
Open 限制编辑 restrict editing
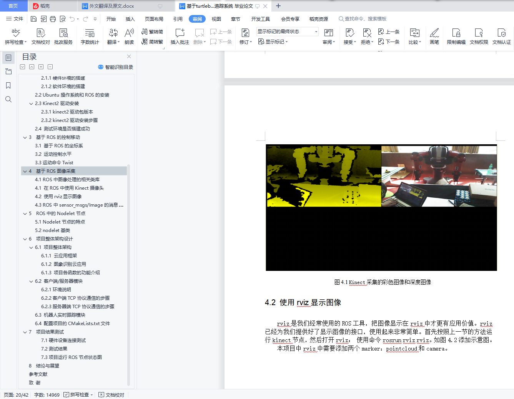click(x=456, y=37)
